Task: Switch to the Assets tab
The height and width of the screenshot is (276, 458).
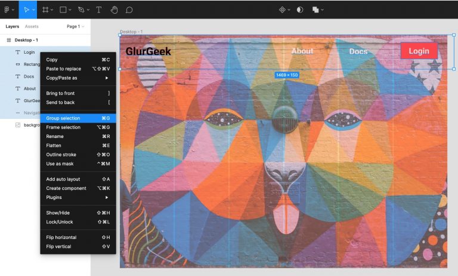Action: (x=32, y=26)
